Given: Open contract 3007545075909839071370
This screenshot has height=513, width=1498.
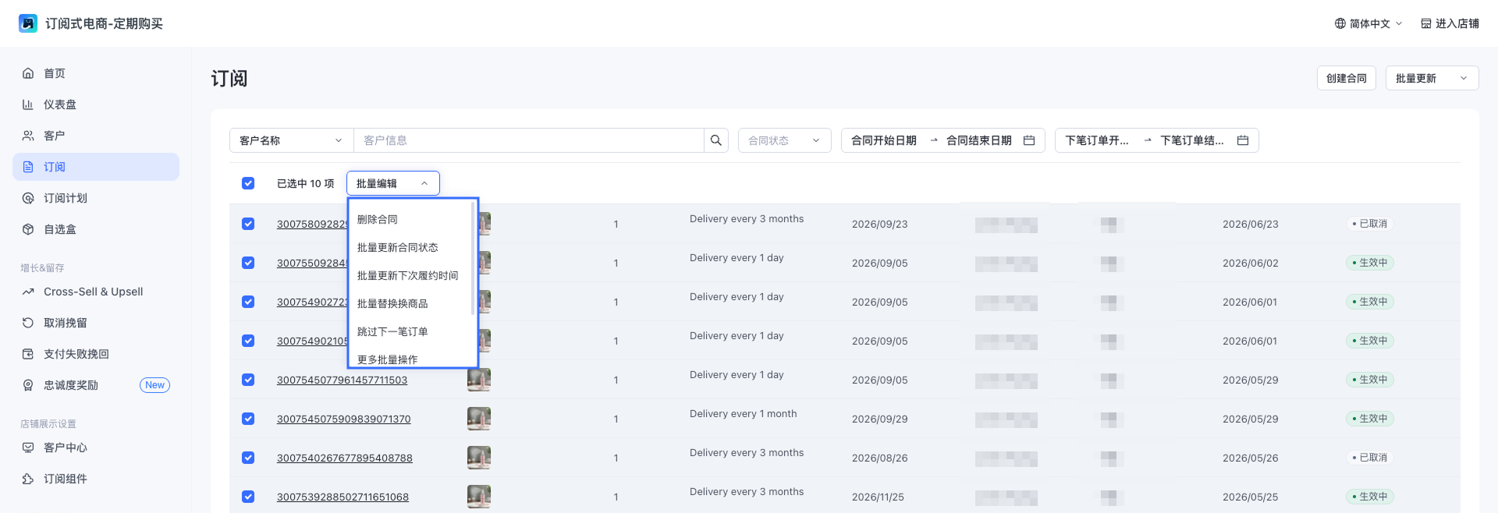Looking at the screenshot, I should point(343,419).
